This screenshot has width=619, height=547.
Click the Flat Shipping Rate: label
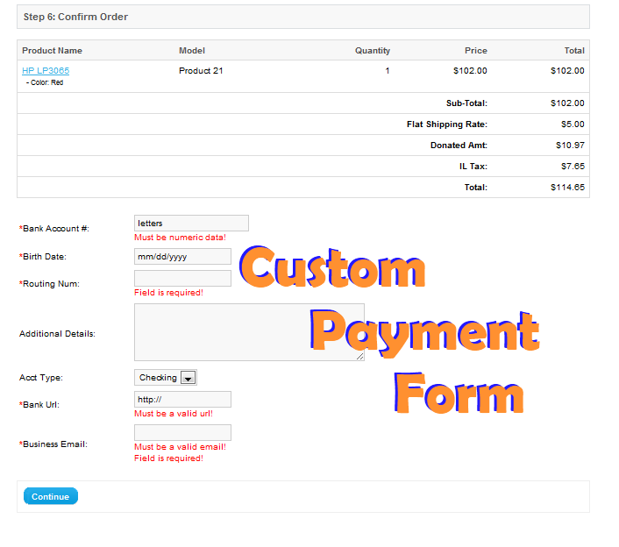[x=447, y=124]
